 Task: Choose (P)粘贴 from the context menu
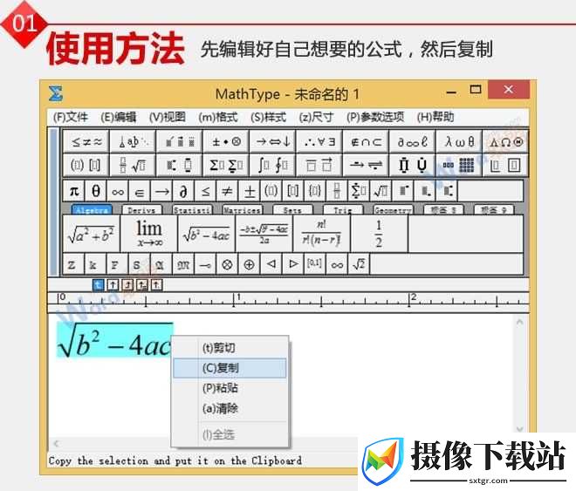coord(230,388)
